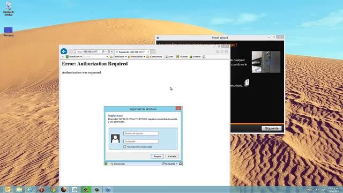Open Google Chrome from the taskbar
Image resolution: width=343 pixels, height=193 pixels.
tap(53, 189)
